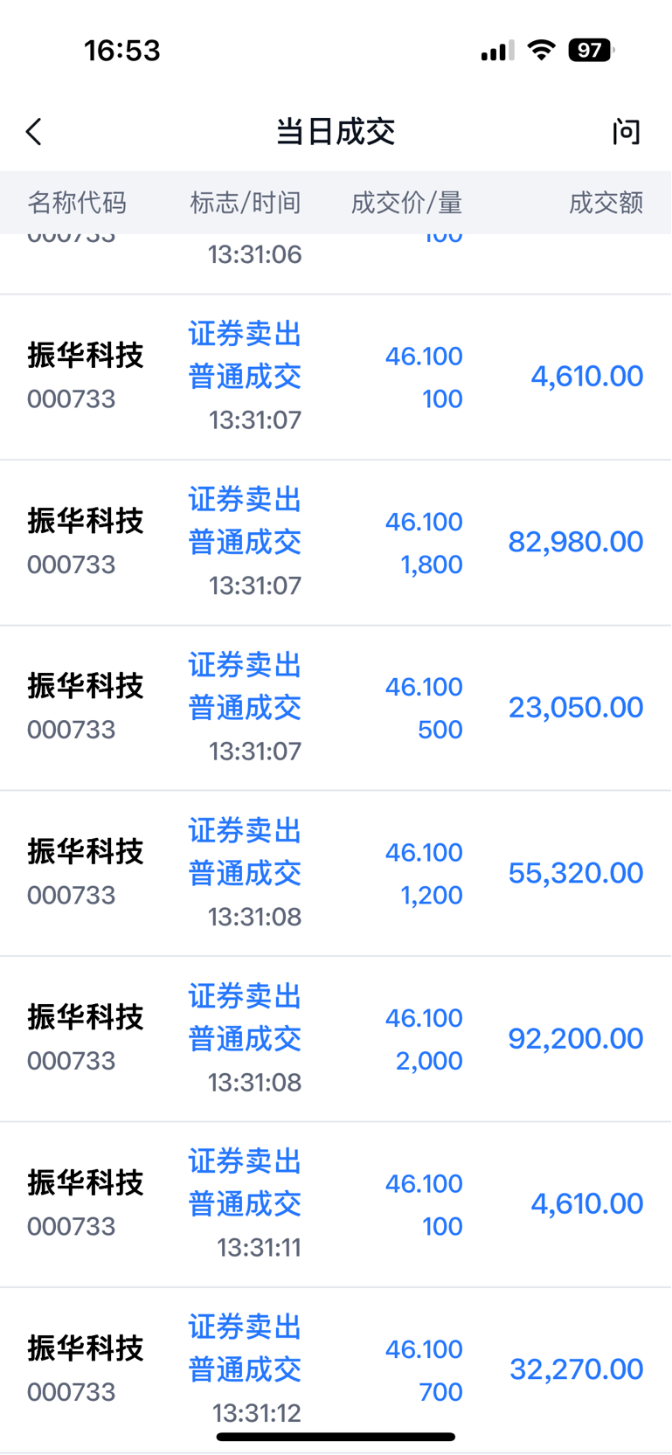Tap the Wi-Fi status icon
The height and width of the screenshot is (1455, 672).
pyautogui.click(x=542, y=51)
